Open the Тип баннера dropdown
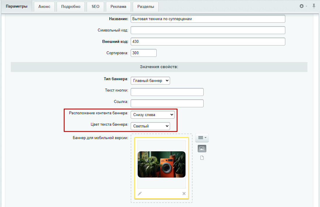The height and width of the screenshot is (207, 320). 151,80
